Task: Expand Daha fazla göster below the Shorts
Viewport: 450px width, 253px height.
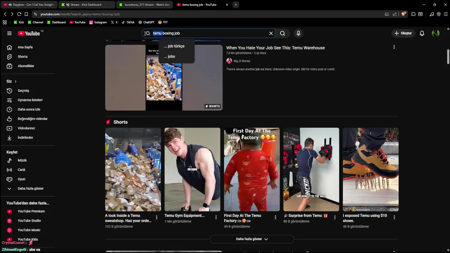Action: point(252,239)
